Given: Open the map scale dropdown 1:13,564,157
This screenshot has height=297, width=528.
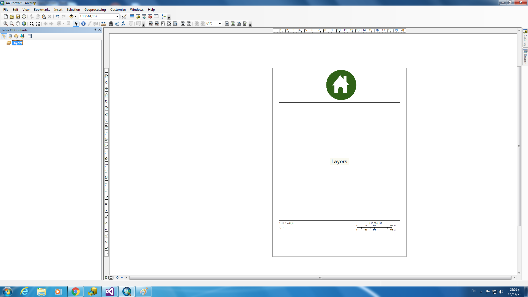Looking at the screenshot, I should (x=117, y=16).
